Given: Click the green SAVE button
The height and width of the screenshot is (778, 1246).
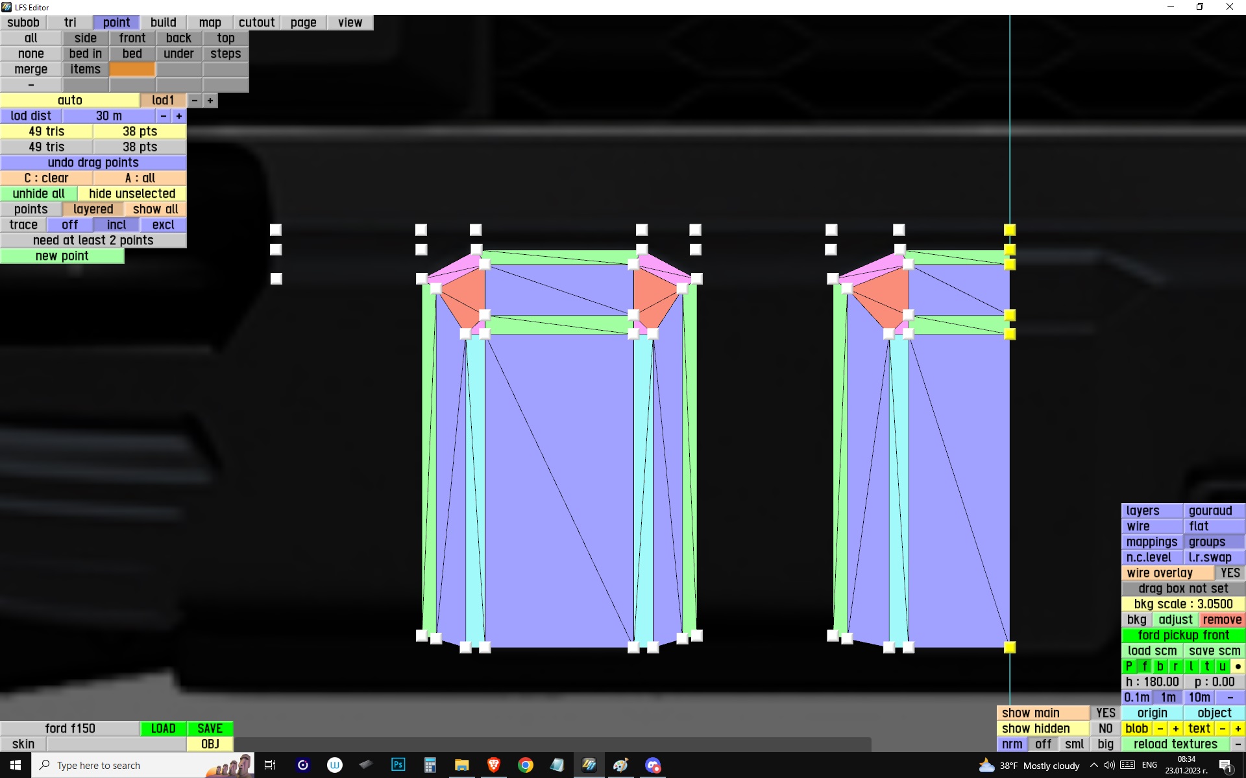Looking at the screenshot, I should 210,729.
